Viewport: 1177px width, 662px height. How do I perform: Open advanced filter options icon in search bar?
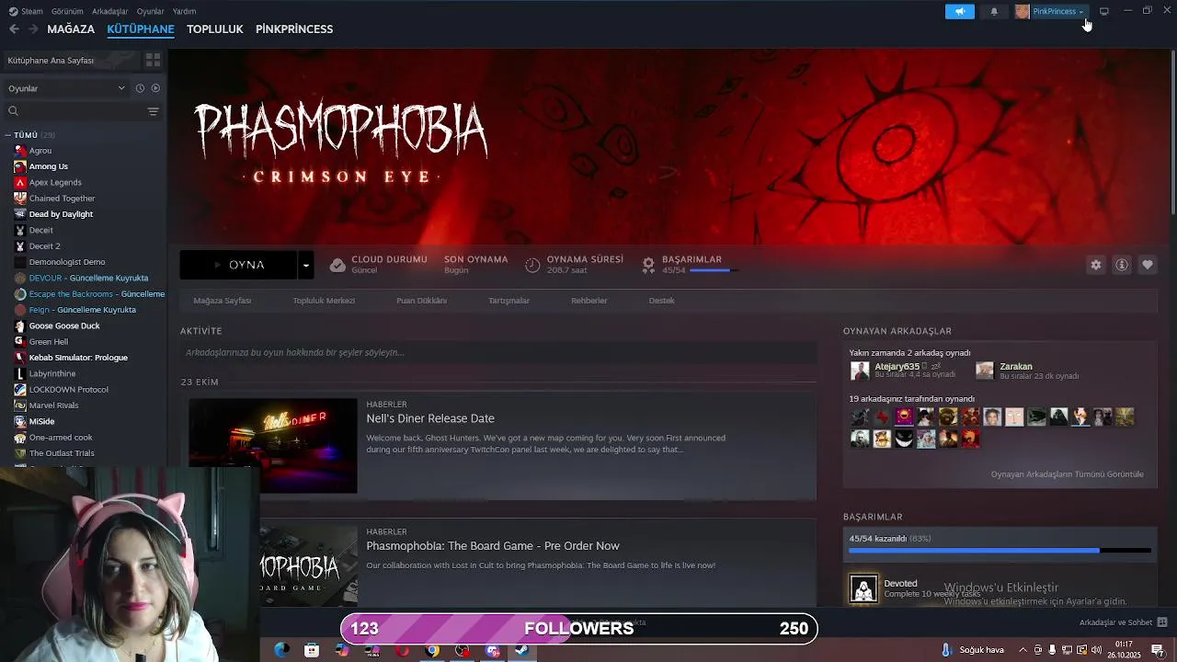coord(153,111)
